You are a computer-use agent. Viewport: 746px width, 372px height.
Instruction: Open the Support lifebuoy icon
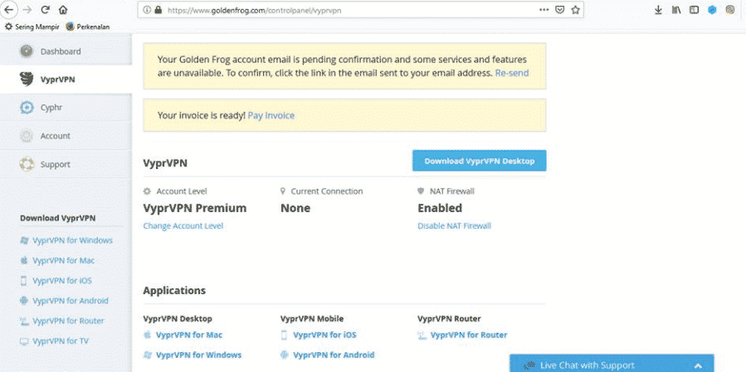27,164
